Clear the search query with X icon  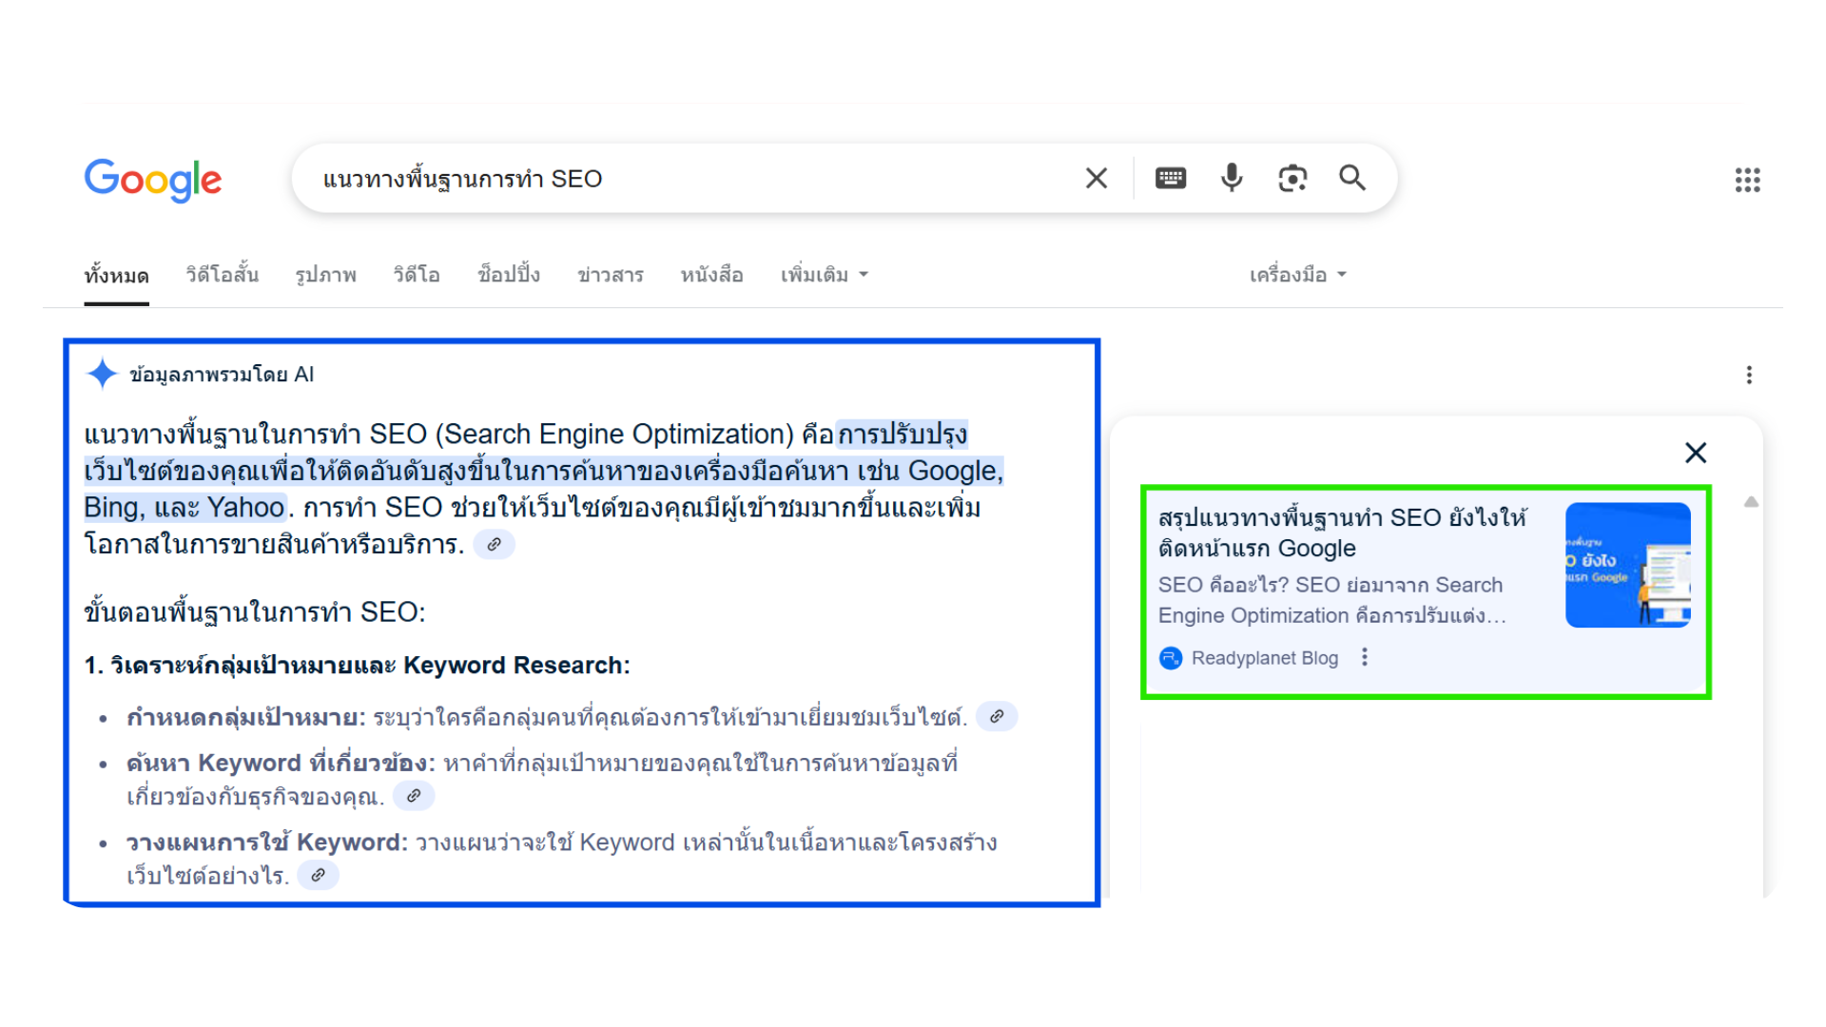pos(1096,178)
